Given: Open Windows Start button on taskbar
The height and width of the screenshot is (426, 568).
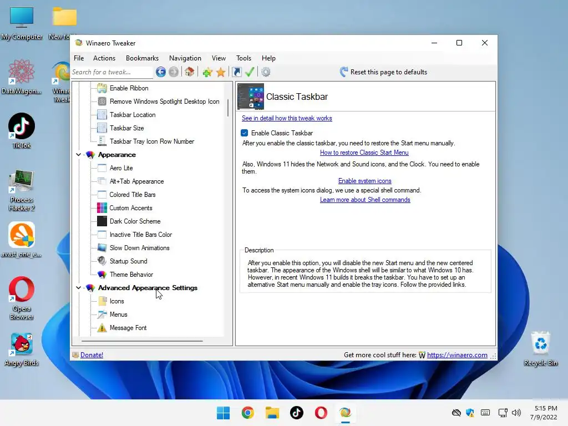Looking at the screenshot, I should [223, 413].
